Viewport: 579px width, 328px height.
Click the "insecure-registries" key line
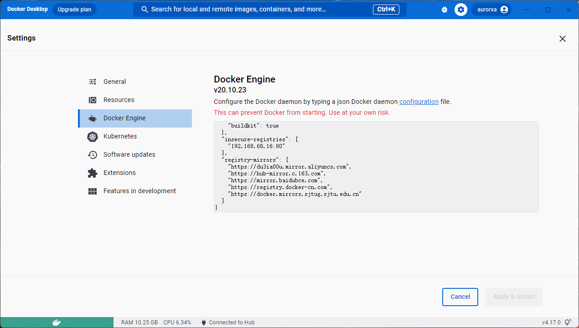260,139
